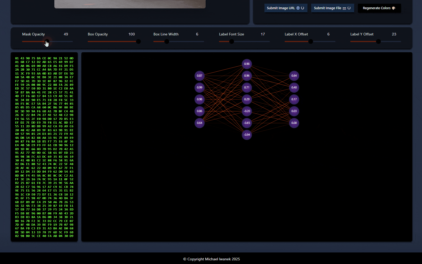Screen dimensions: 422x264
Task: Select the hidden-layer node labeled 0.71
Action: (247, 87)
